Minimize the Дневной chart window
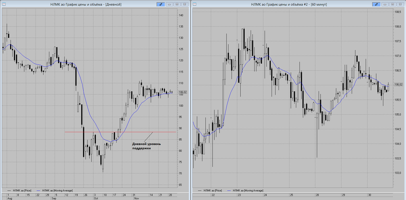This screenshot has width=406, height=200. coord(169,4)
